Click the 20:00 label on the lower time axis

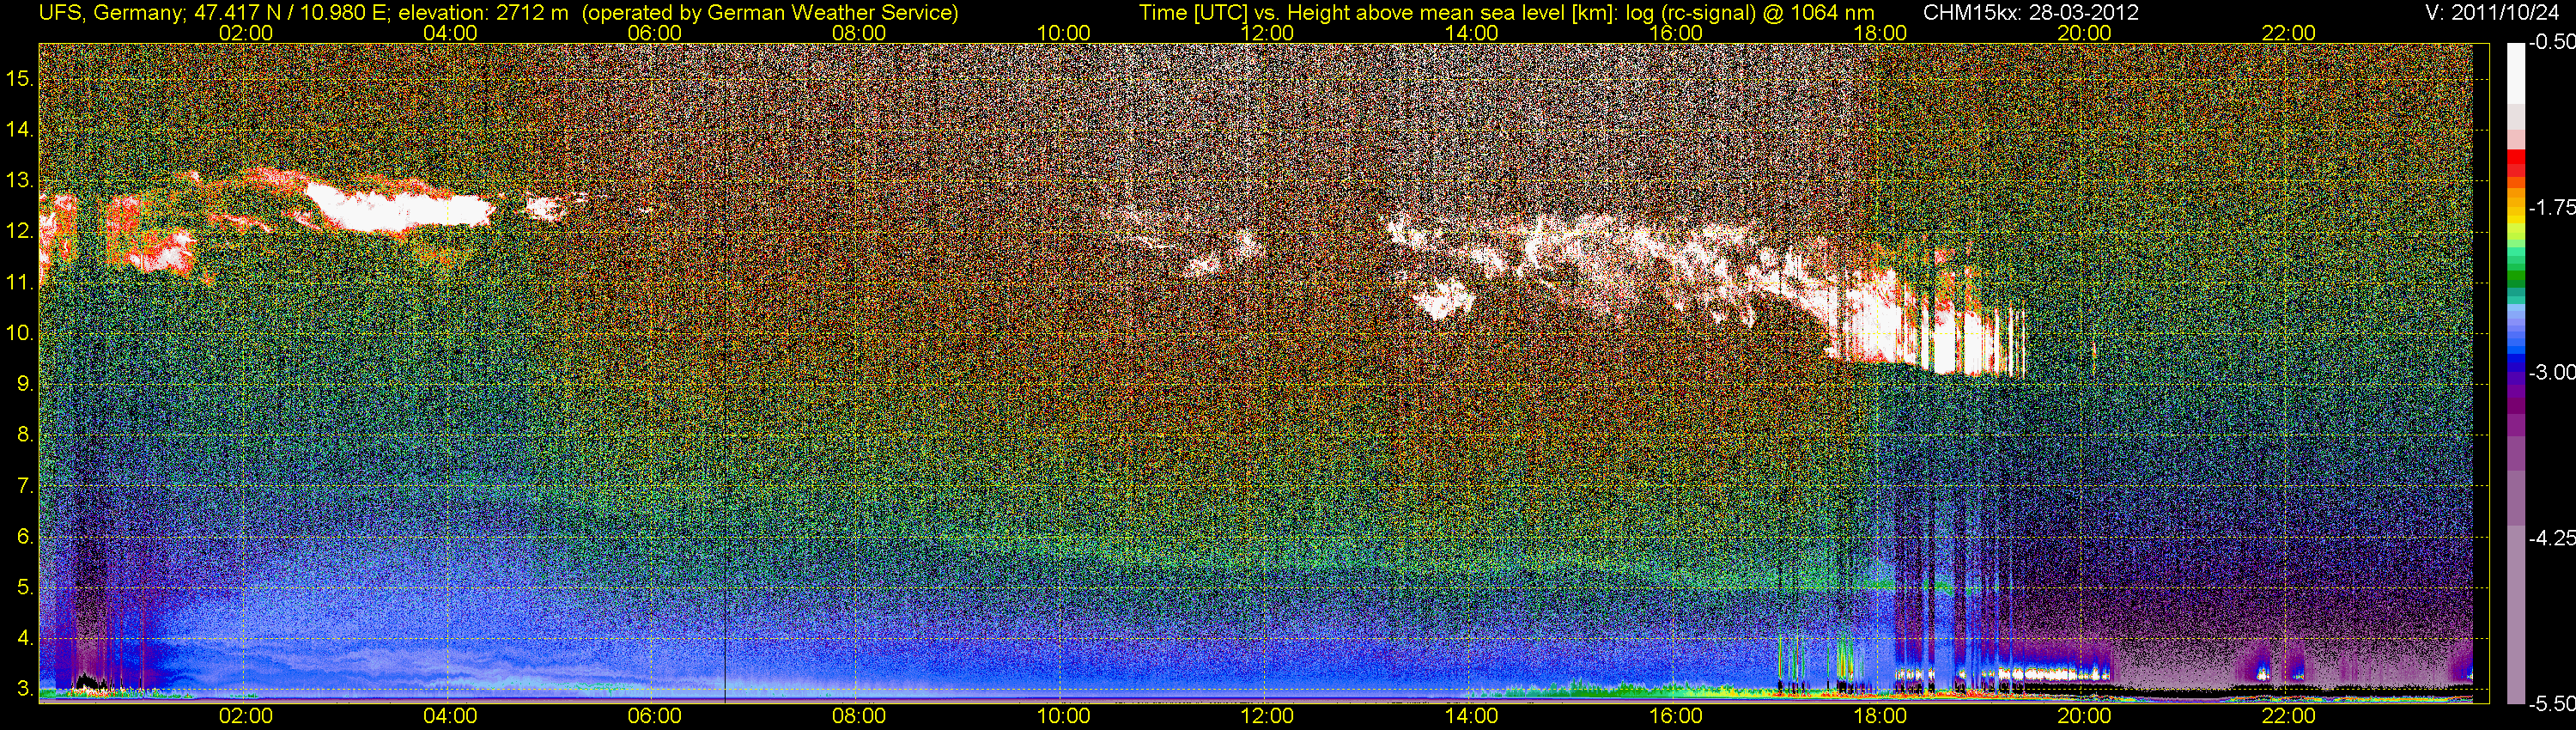[2084, 716]
